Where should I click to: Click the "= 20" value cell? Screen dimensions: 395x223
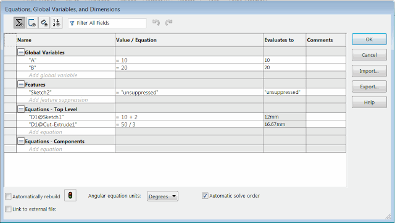click(x=189, y=67)
